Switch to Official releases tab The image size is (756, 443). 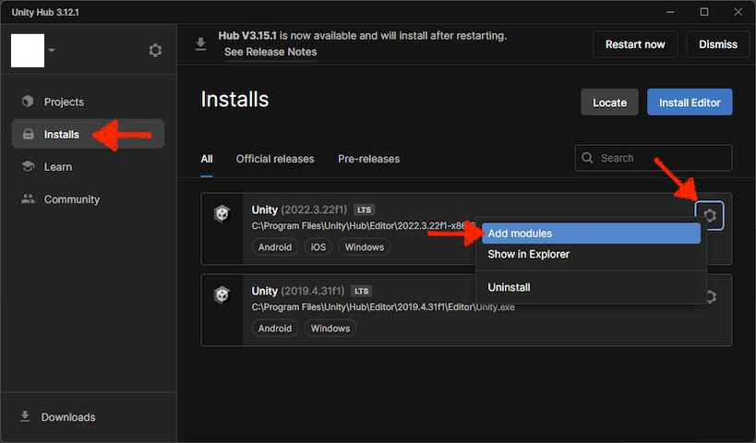(275, 159)
